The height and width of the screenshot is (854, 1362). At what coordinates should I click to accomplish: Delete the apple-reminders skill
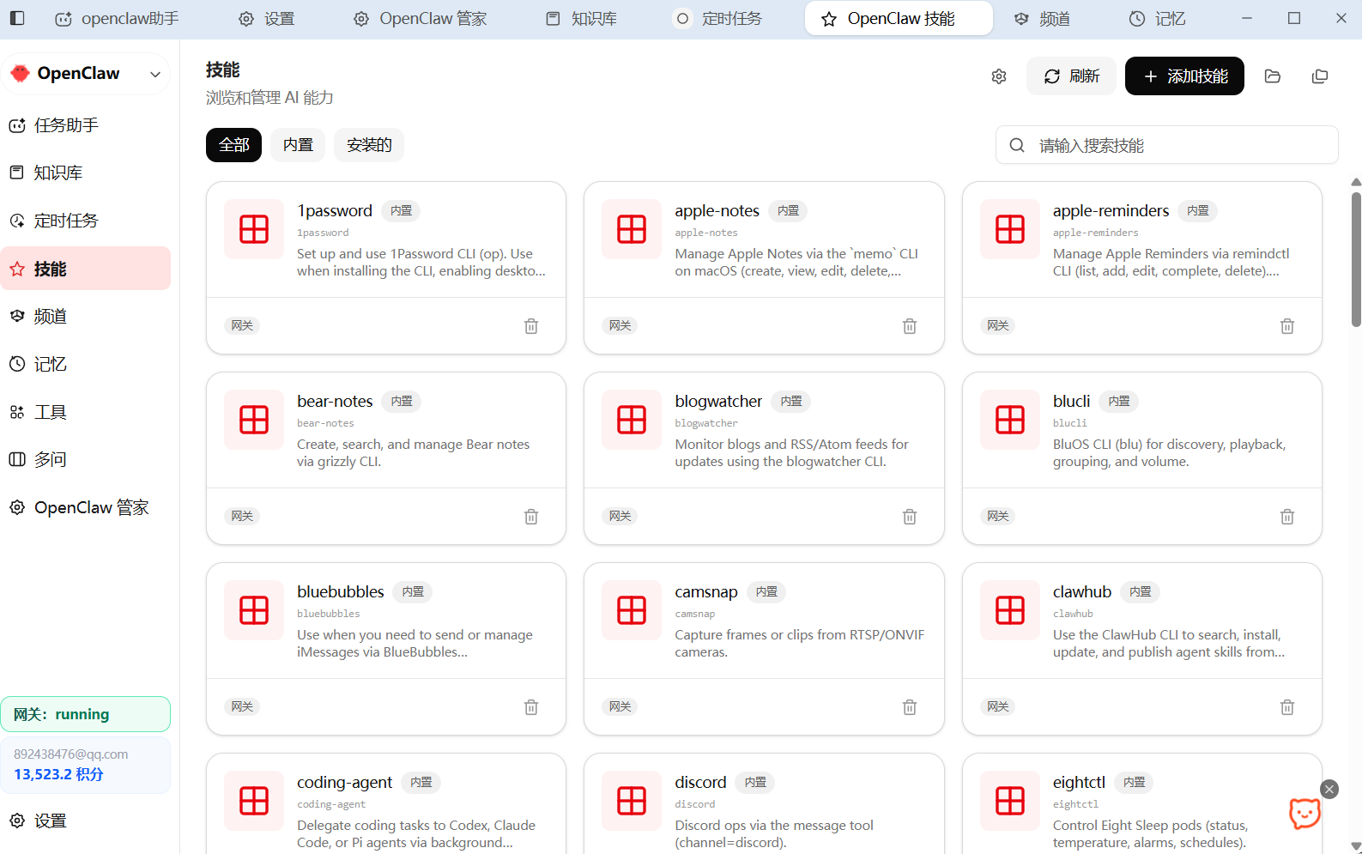[1287, 326]
